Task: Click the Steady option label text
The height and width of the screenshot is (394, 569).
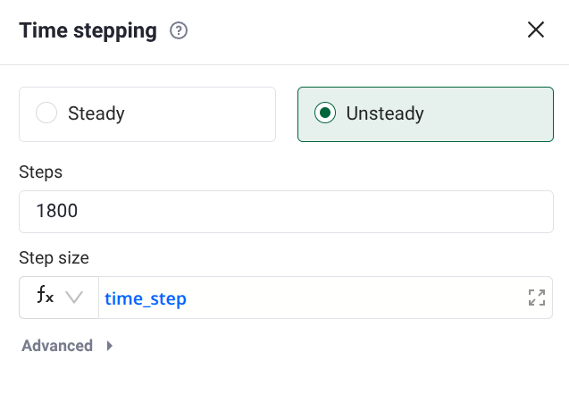Action: pos(96,113)
